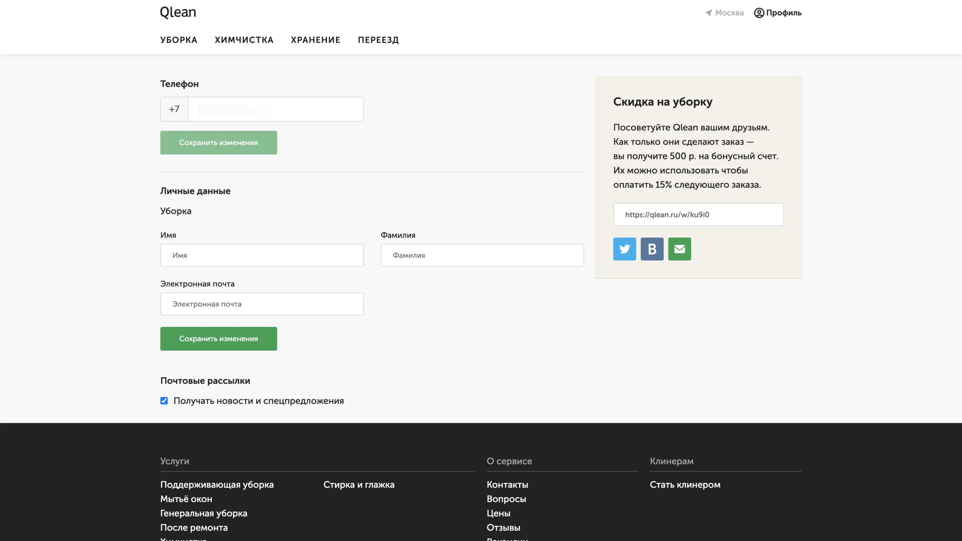Open the УБОРКА menu item
Viewport: 962px width, 541px height.
pyautogui.click(x=178, y=40)
